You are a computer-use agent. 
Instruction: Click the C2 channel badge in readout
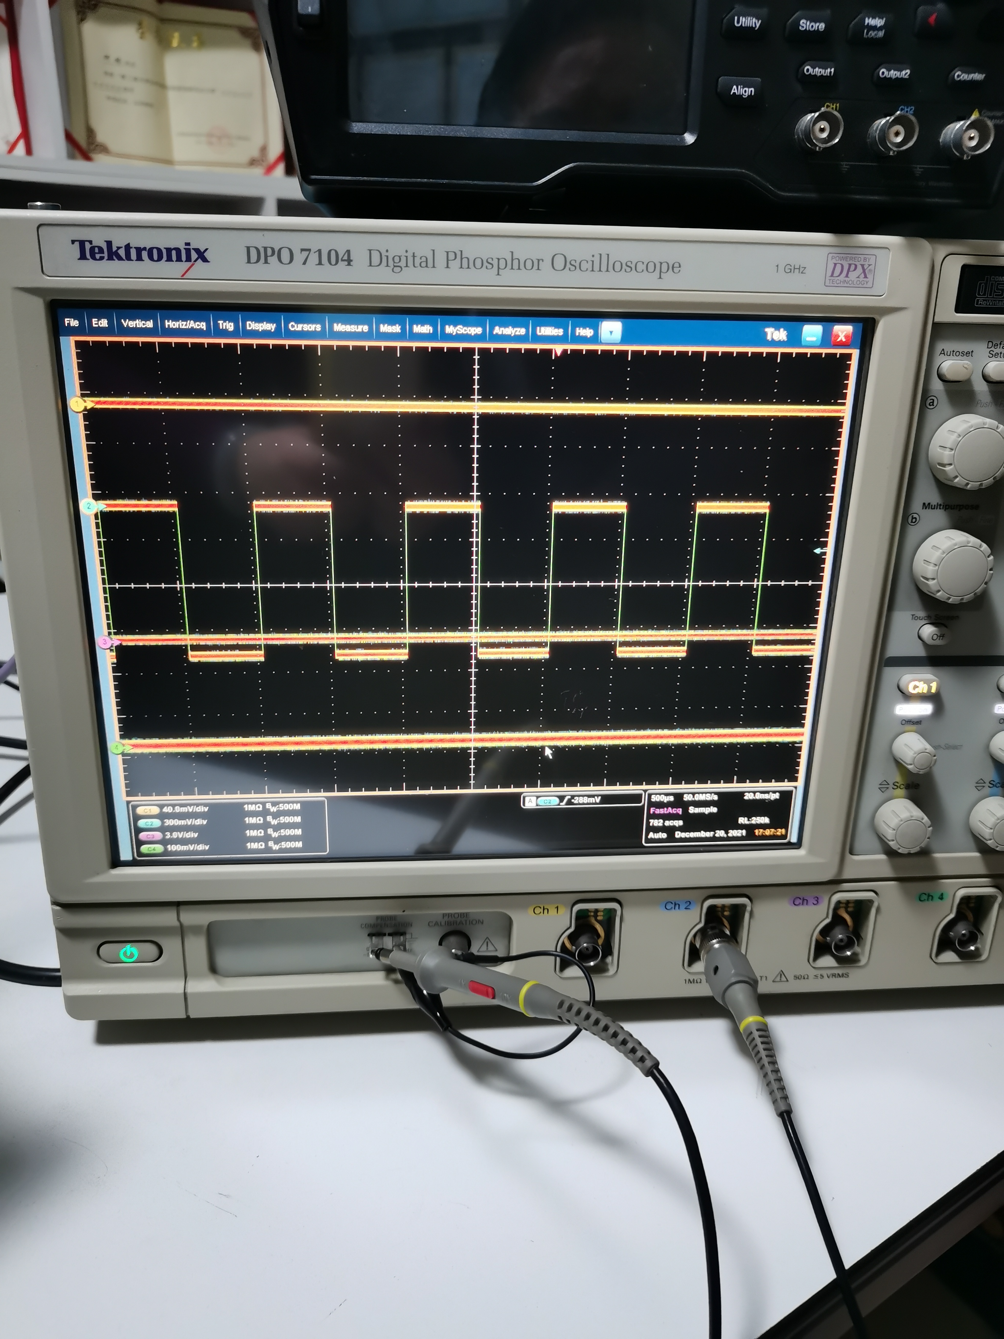point(149,823)
